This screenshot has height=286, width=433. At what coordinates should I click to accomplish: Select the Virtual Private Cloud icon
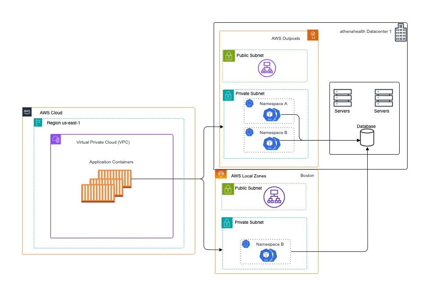point(56,139)
